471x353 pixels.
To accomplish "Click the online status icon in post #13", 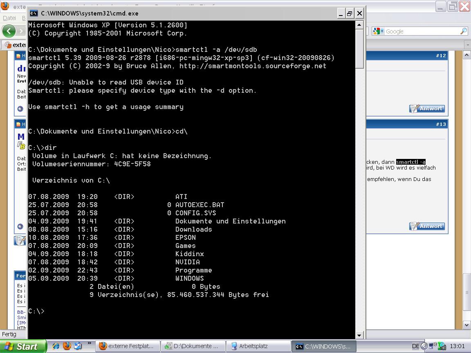I will [x=20, y=226].
